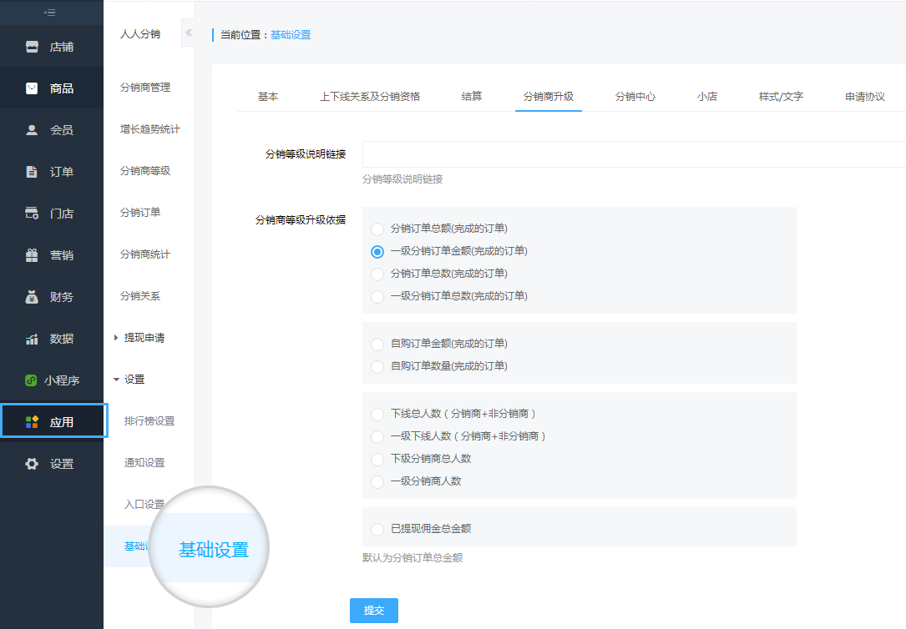The width and height of the screenshot is (906, 629).
Task: Click the sidebar collapse icon at top
Action: tap(50, 13)
